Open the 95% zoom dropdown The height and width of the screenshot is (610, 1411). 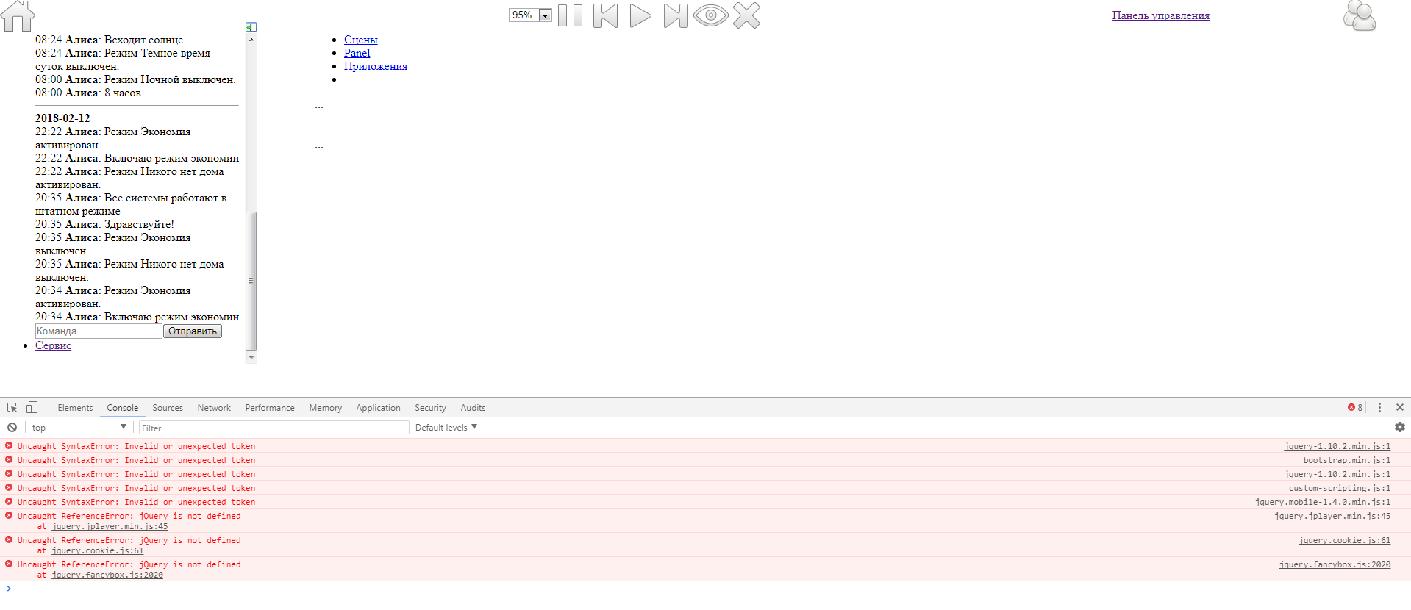[x=530, y=15]
